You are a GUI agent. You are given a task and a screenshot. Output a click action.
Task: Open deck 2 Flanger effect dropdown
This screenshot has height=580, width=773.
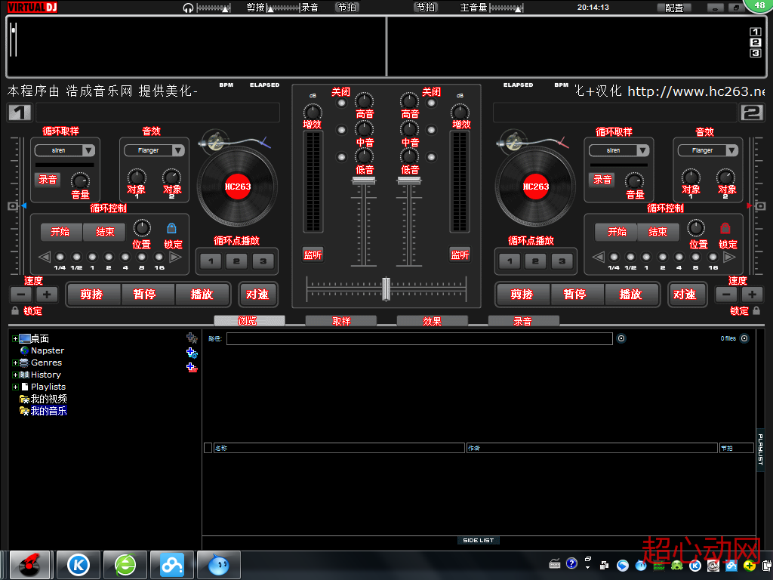click(x=708, y=150)
